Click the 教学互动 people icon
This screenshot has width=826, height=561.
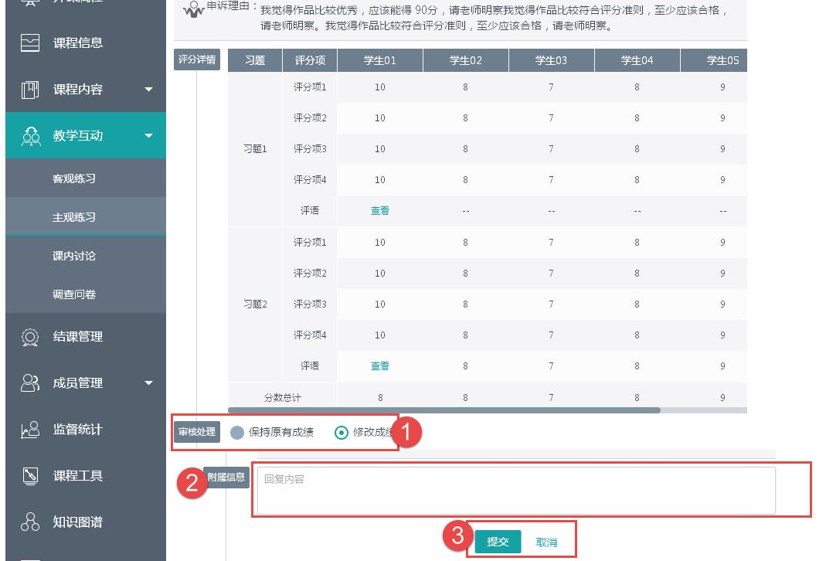click(x=31, y=136)
